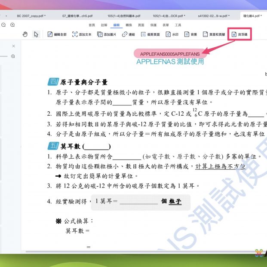Click 添加文本 to add text
The width and height of the screenshot is (267, 267).
coord(82,34)
